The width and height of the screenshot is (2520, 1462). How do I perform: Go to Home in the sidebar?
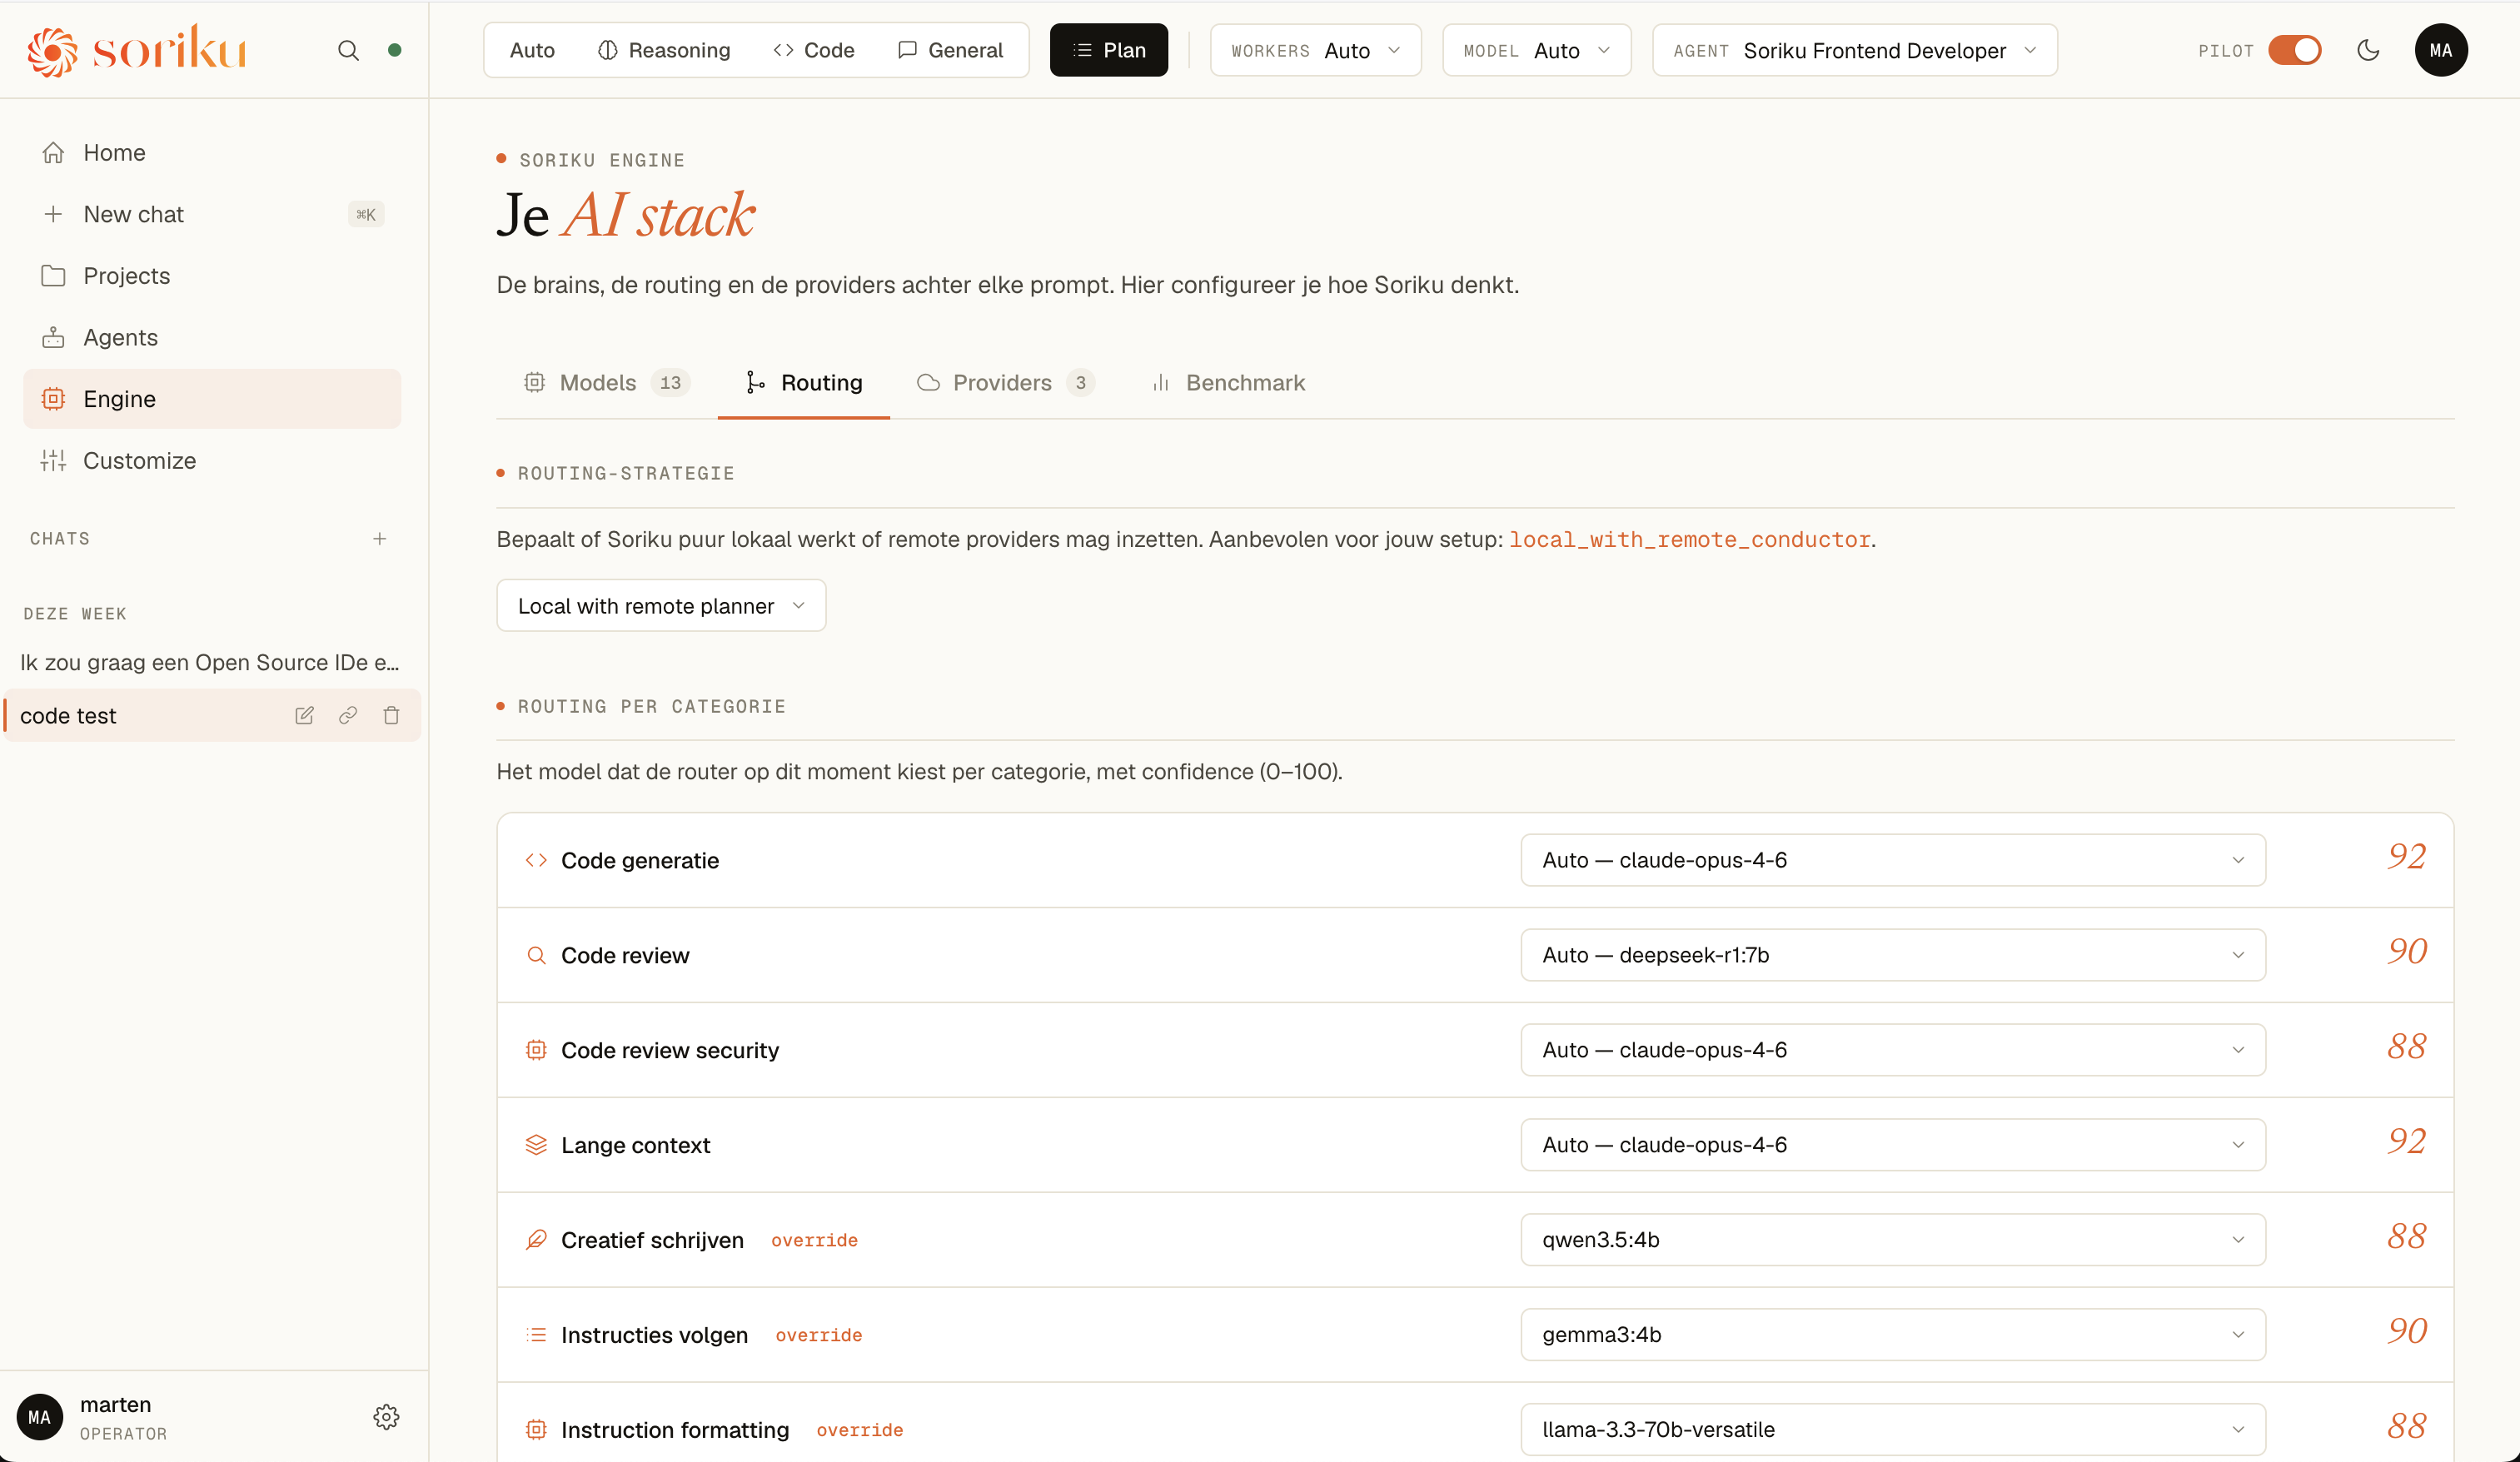pyautogui.click(x=212, y=152)
